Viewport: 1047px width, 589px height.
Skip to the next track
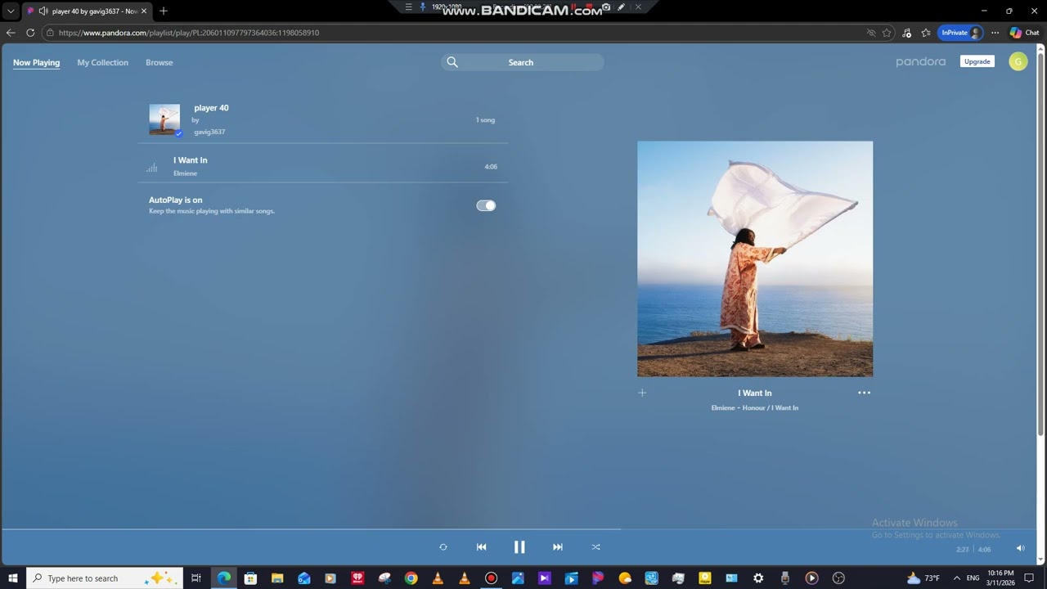558,547
